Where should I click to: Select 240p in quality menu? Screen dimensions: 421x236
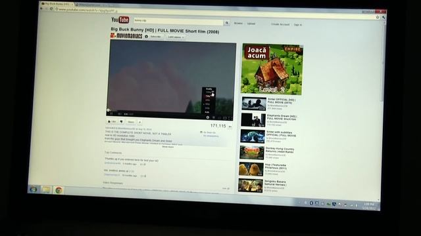[x=208, y=108]
